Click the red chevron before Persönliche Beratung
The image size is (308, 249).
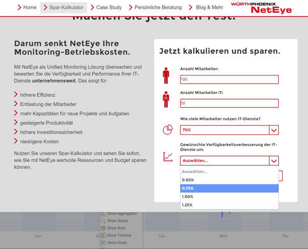coord(130,8)
